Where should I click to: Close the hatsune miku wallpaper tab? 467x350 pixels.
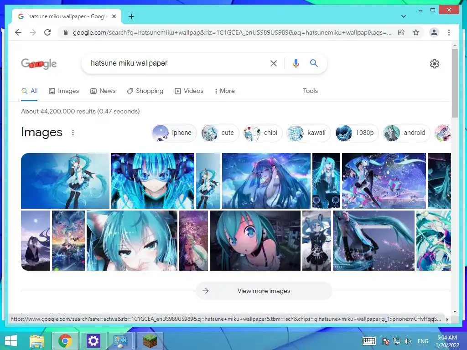coord(114,16)
